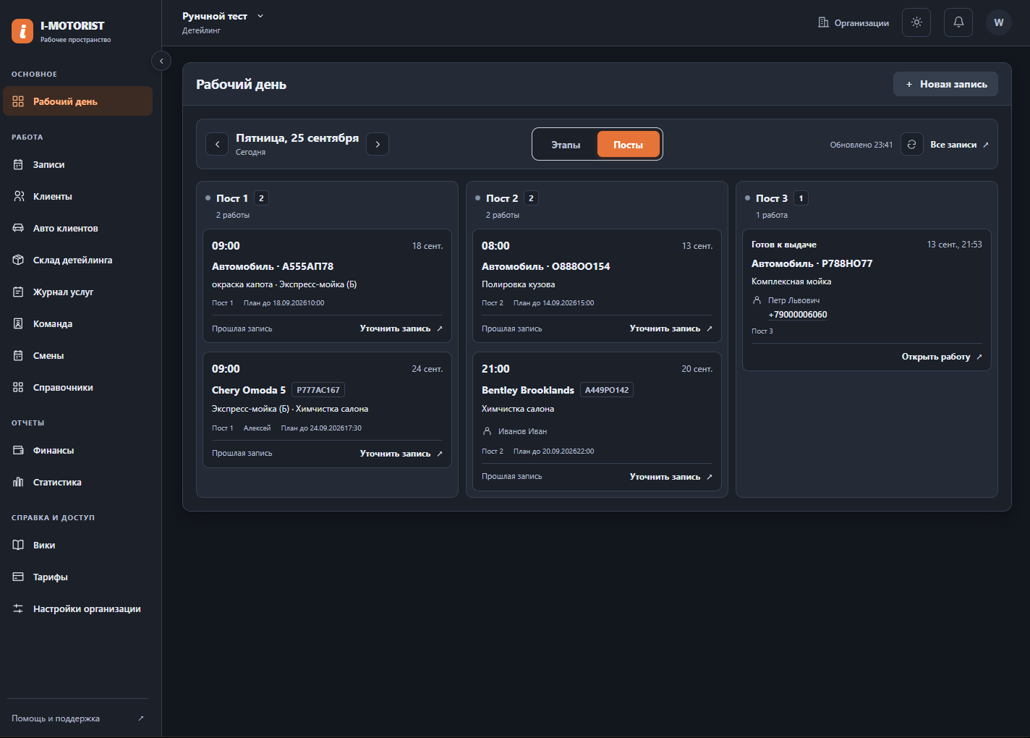Click the license plate badge А449РО142
The image size is (1030, 738).
point(607,390)
